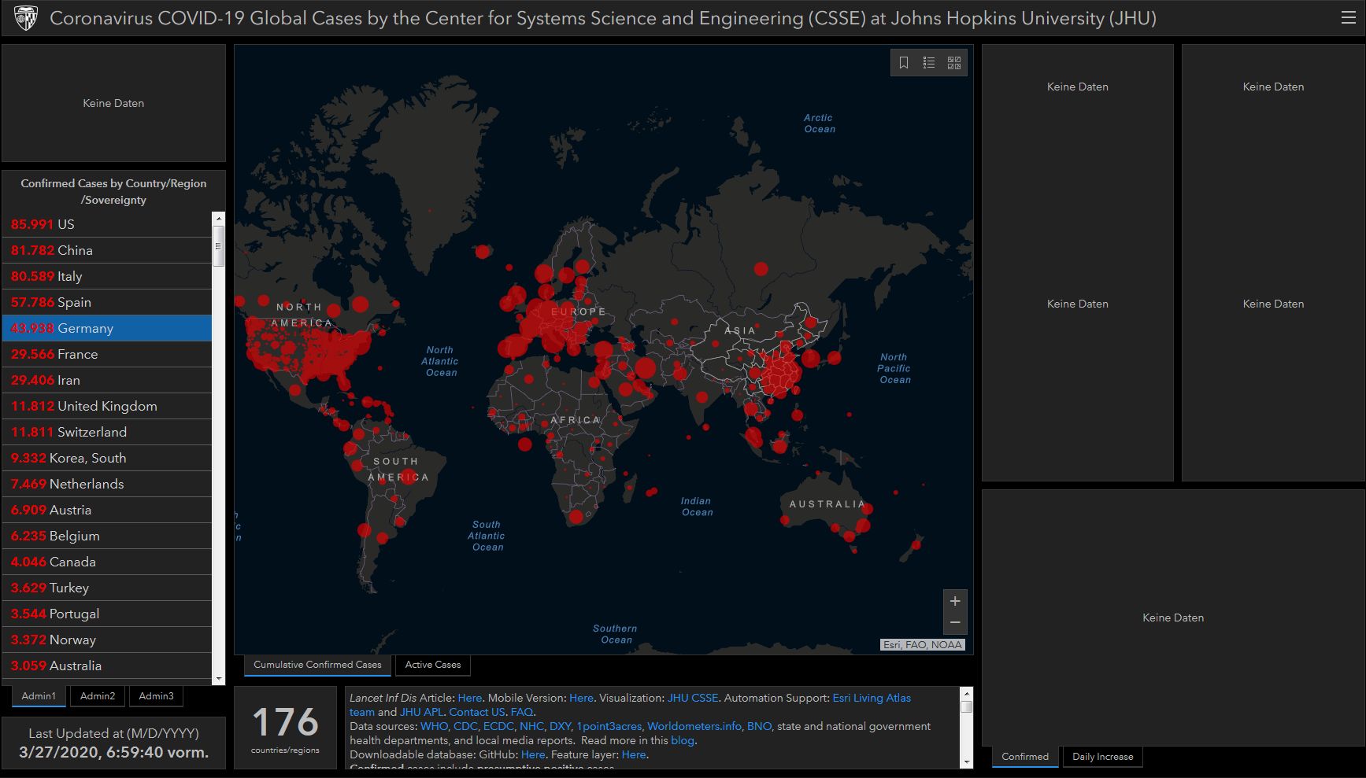
Task: Open the ECDC data source link
Action: pos(498,726)
